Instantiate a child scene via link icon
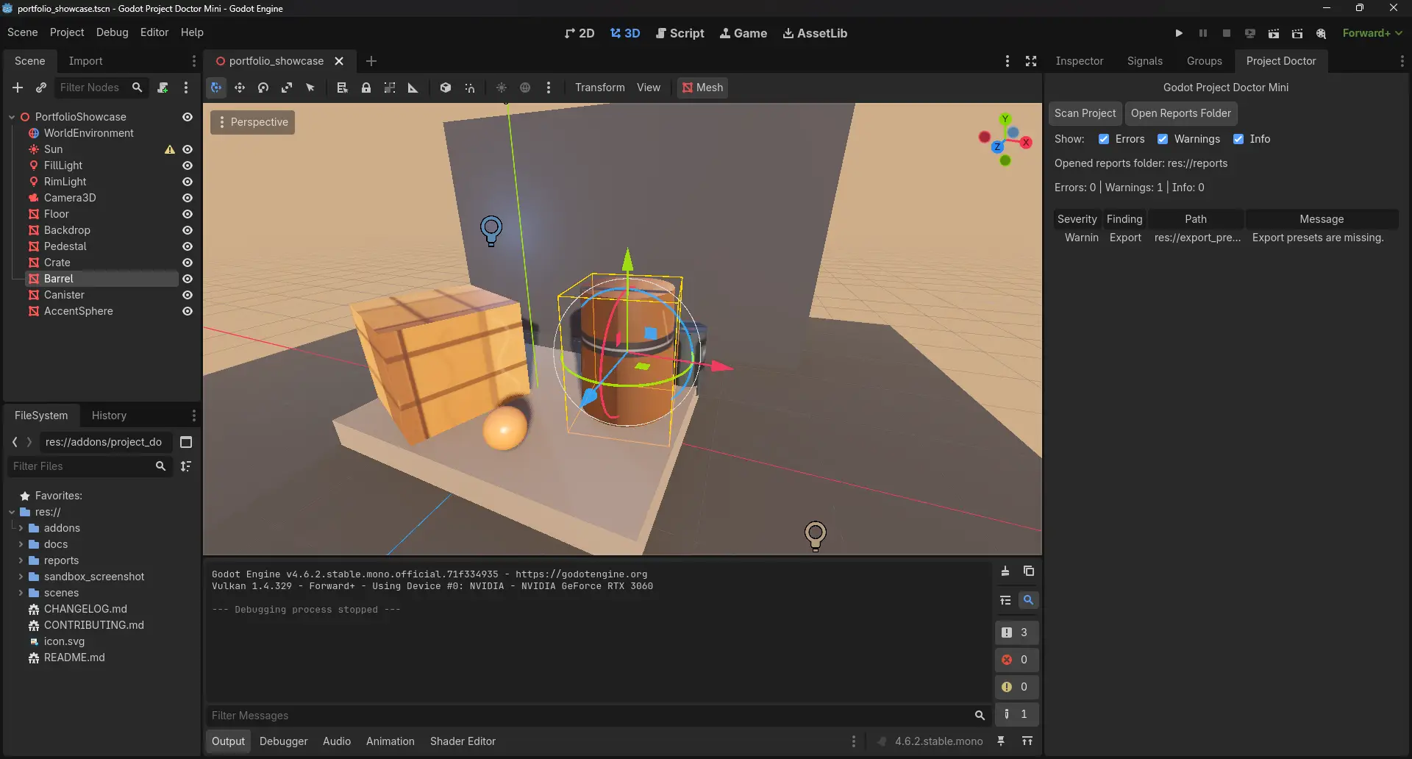This screenshot has height=759, width=1412. [41, 88]
